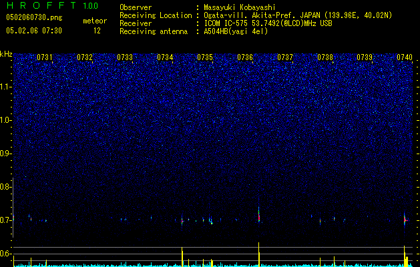This screenshot has width=420, height=267.
Task: Click the Receiving Location label
Action: click(x=156, y=15)
